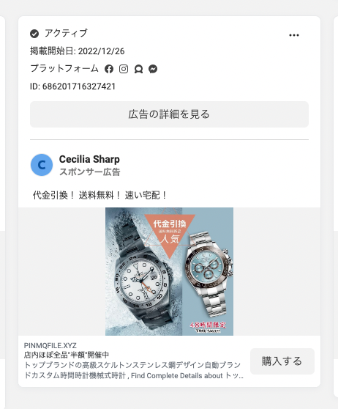Click the Instagram platform icon
Viewport: 338px width, 409px height.
[124, 69]
